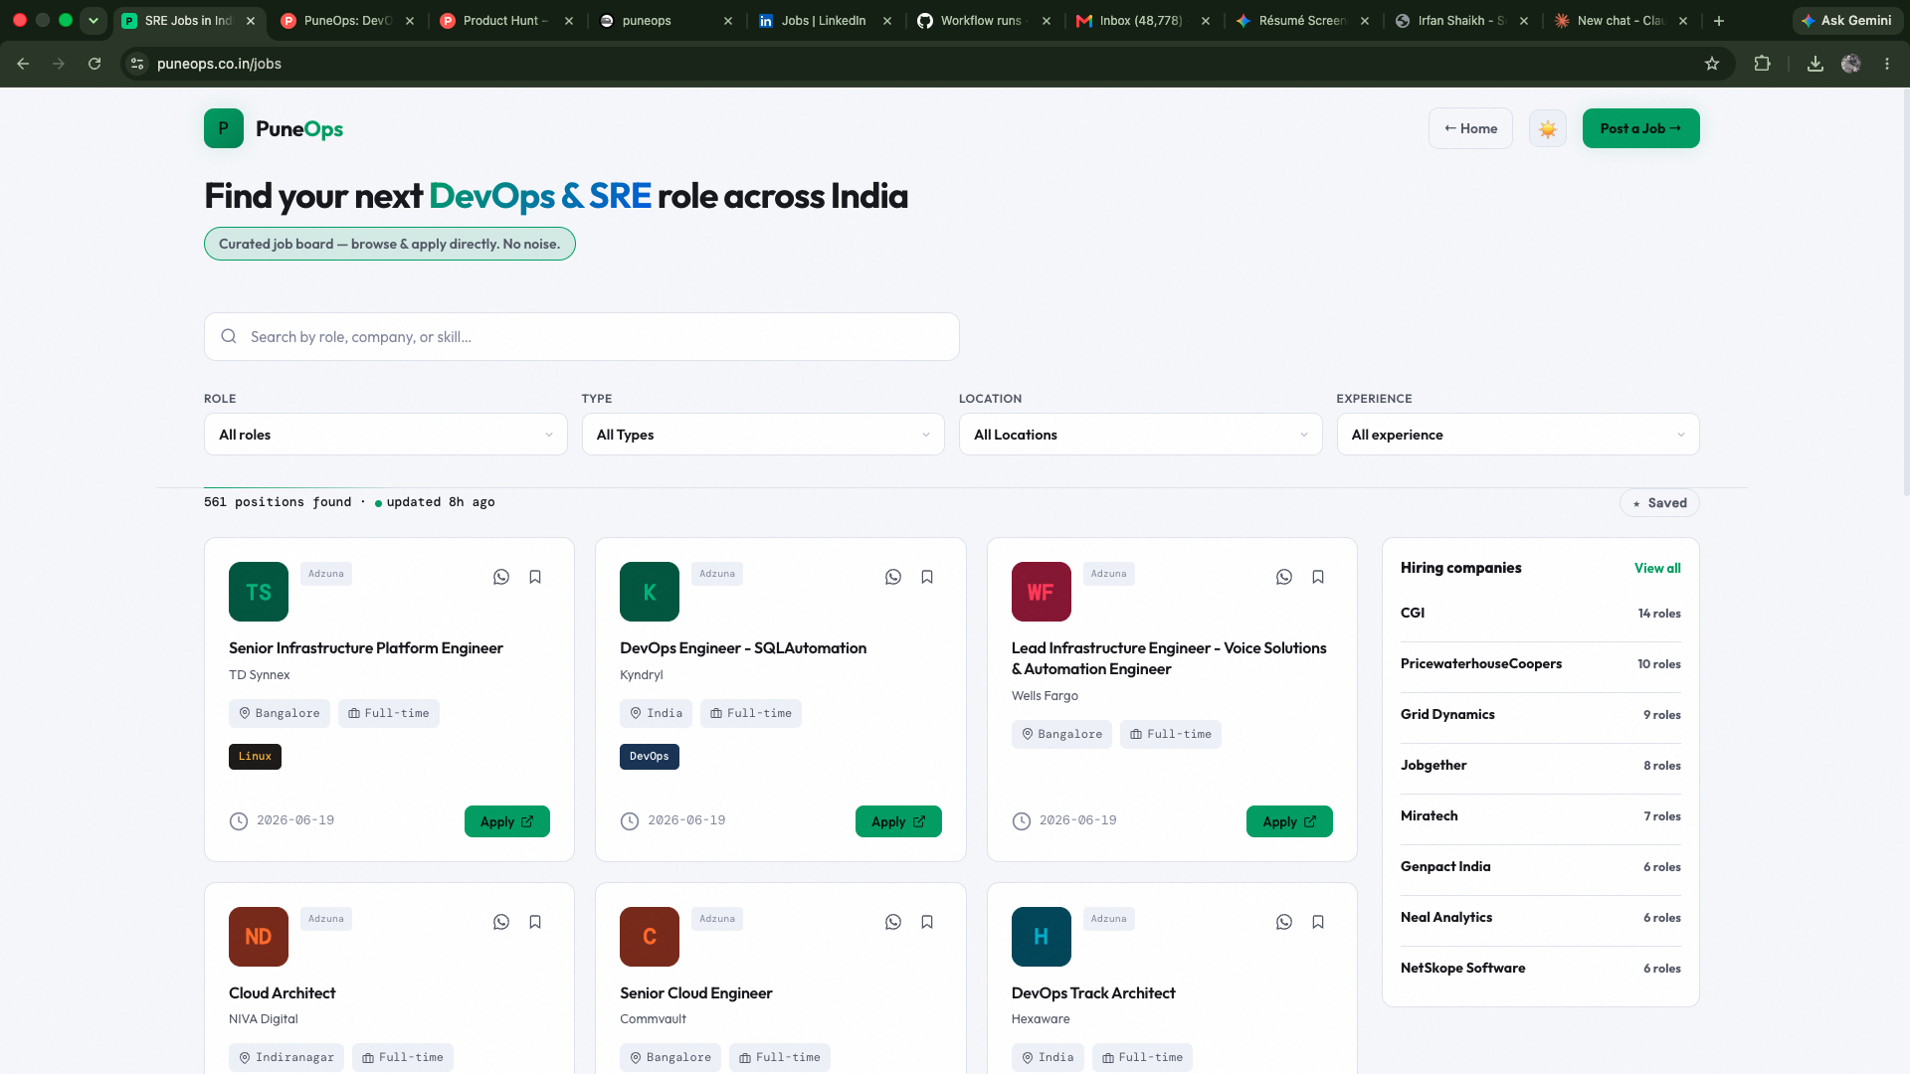1910x1074 pixels.
Task: Open browser downloads panel
Action: [1815, 64]
